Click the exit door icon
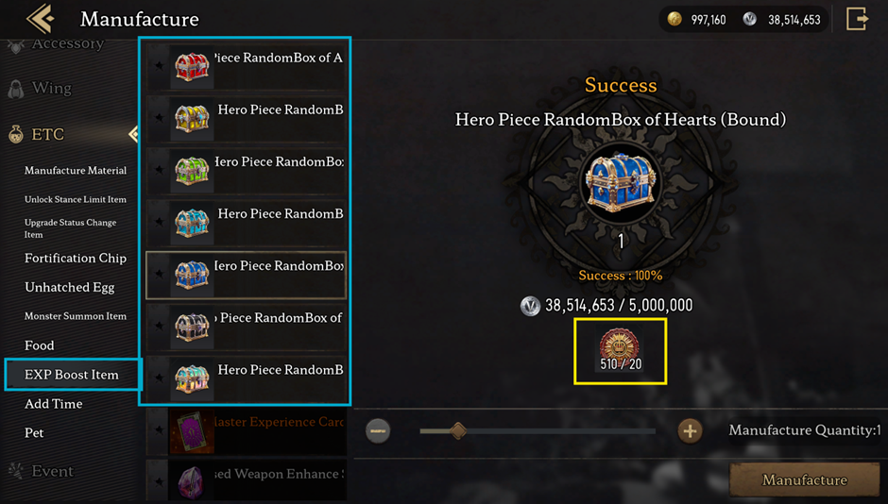Viewport: 888px width, 504px height. [x=857, y=19]
